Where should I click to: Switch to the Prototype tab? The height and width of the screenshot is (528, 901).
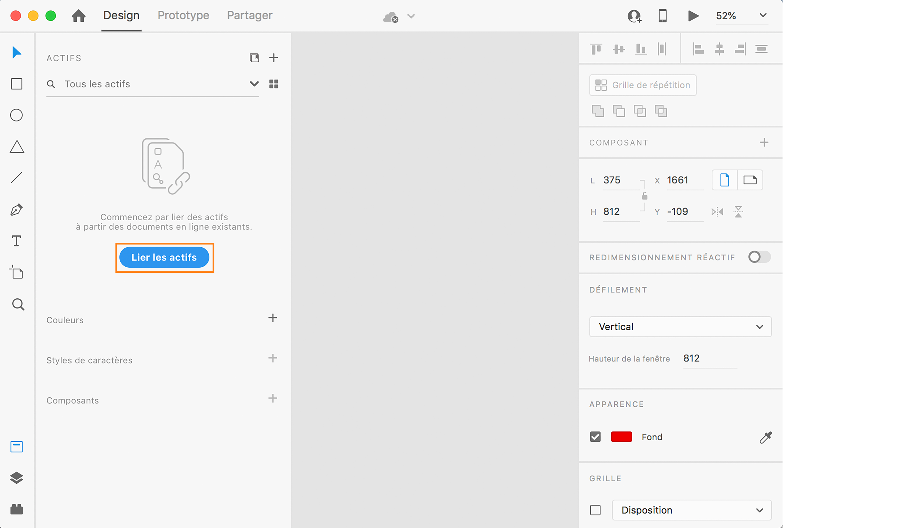pyautogui.click(x=183, y=15)
